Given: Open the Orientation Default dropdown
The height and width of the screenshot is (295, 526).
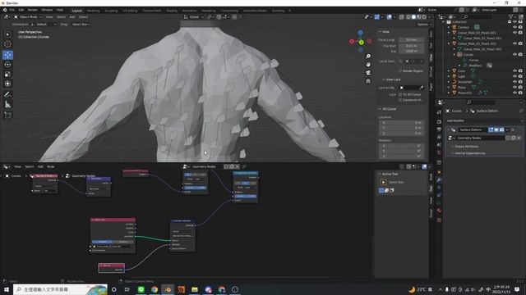Looking at the screenshot, I should 44,25.
